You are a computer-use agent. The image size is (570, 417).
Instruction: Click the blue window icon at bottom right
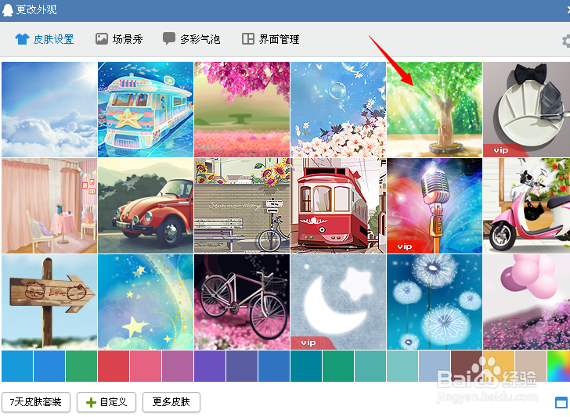click(561, 402)
